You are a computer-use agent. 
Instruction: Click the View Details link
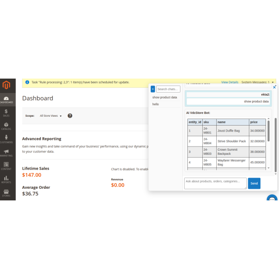(229, 82)
